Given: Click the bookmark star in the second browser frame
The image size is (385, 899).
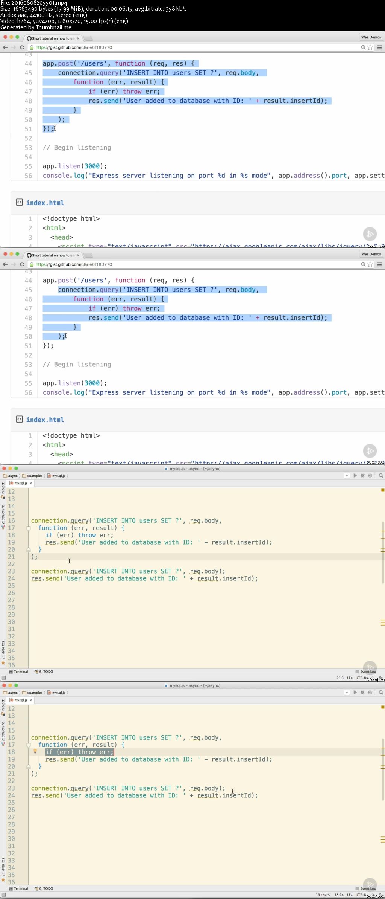Looking at the screenshot, I should [370, 264].
